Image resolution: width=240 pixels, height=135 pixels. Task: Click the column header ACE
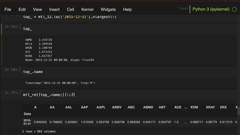click(178, 107)
